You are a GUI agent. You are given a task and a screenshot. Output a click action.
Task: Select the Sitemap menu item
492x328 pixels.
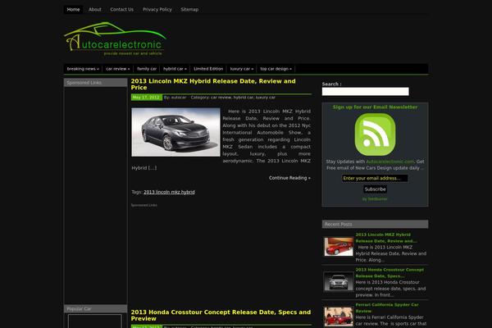pos(189,9)
